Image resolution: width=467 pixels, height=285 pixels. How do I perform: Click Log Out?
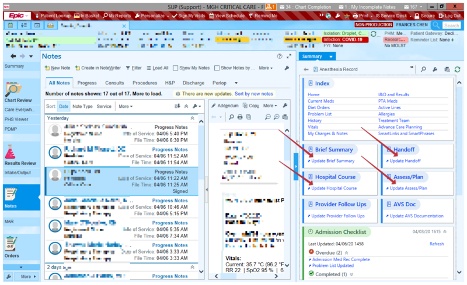pos(449,16)
